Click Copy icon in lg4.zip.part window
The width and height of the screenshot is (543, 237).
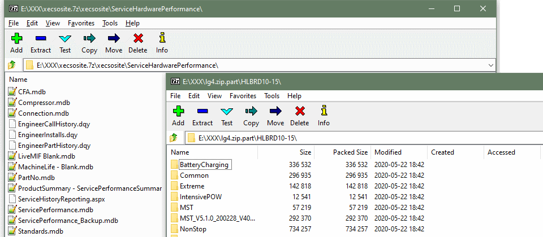pyautogui.click(x=251, y=111)
